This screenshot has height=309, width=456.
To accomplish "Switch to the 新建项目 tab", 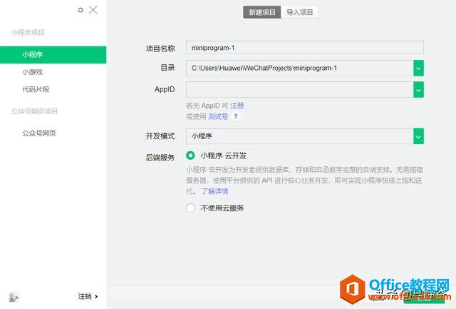I will [261, 12].
